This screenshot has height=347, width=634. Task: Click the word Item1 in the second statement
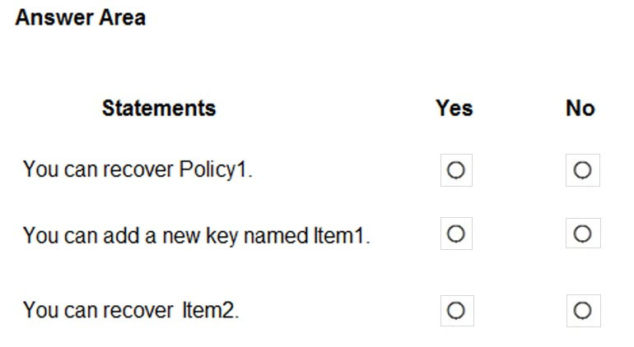pyautogui.click(x=339, y=236)
